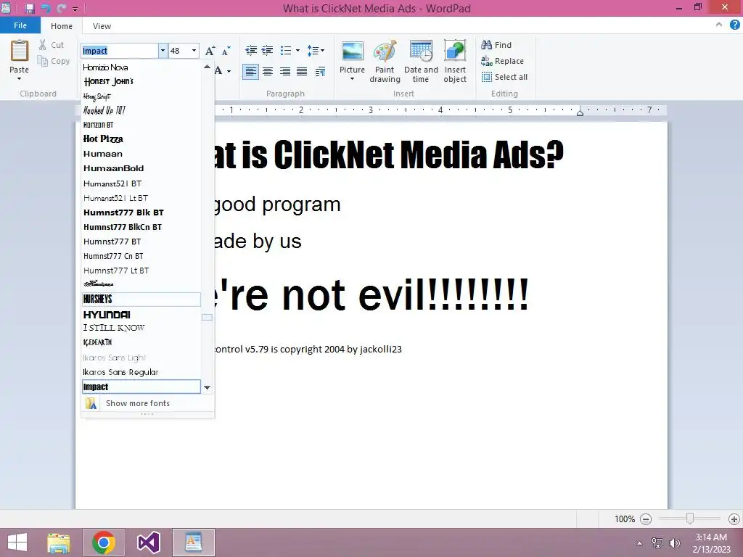Image resolution: width=743 pixels, height=557 pixels.
Task: Open the Replace tool
Action: [502, 61]
